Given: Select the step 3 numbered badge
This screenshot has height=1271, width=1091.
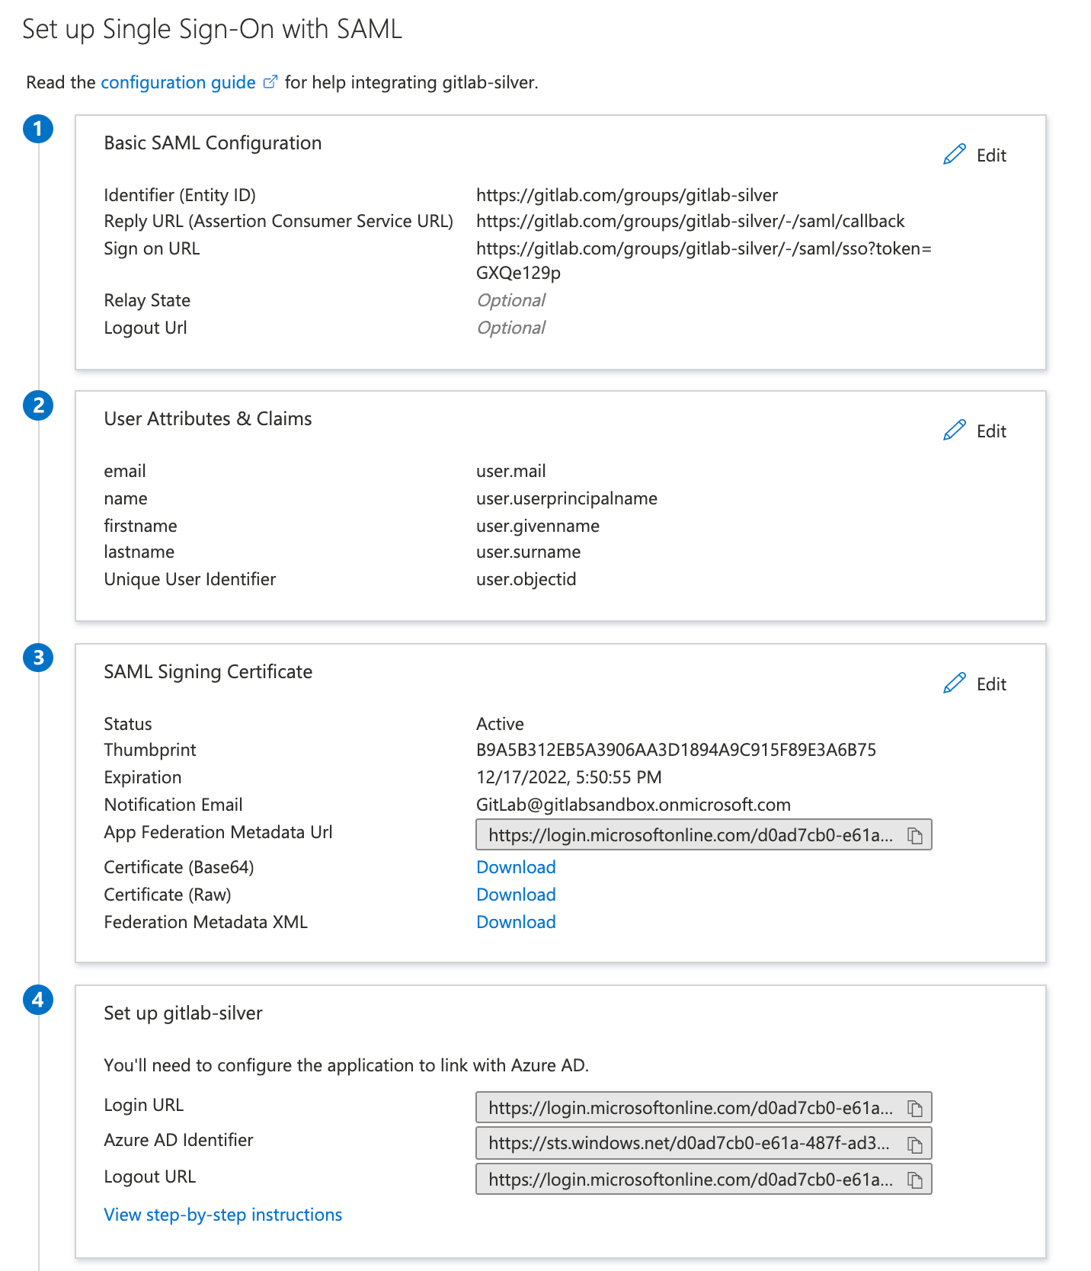Looking at the screenshot, I should point(38,658).
